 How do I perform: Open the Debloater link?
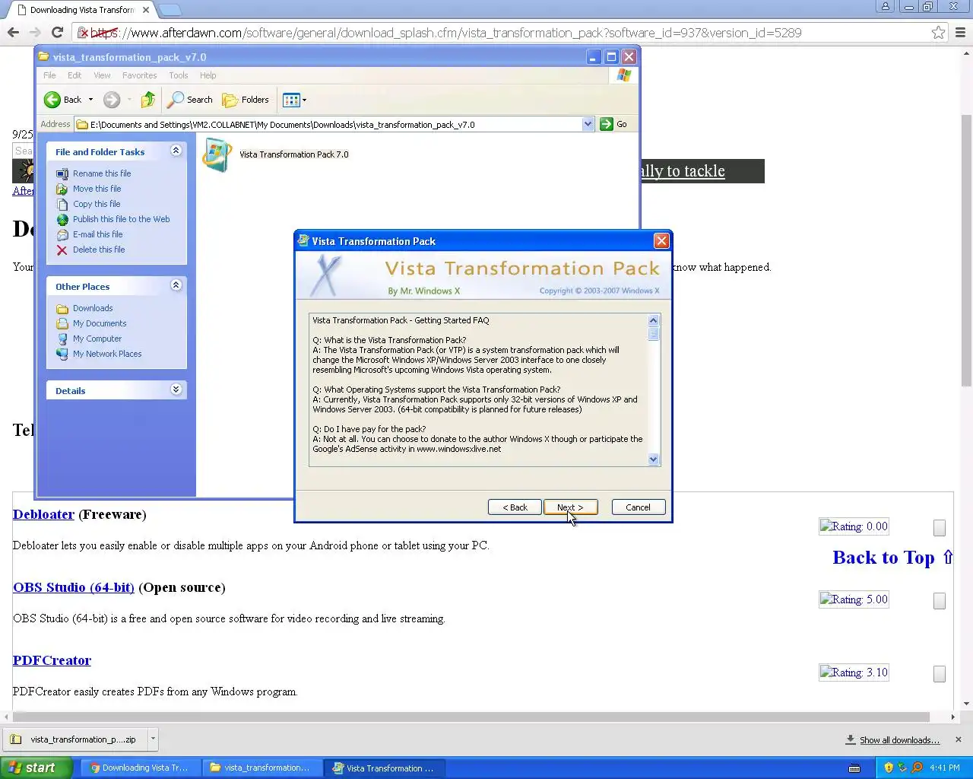click(x=43, y=514)
